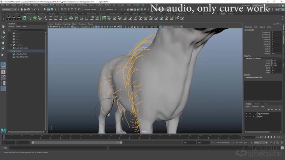Click Undo arrow icon in status line
This screenshot has width=285, height=160.
[32, 9]
